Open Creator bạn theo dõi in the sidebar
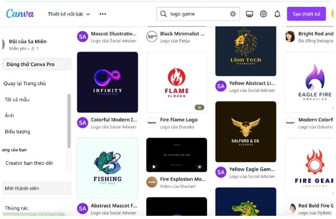Viewport: 336px width, 219px height. tap(29, 163)
